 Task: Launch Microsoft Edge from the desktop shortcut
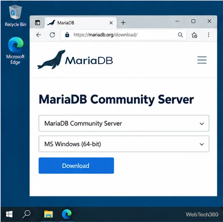pyautogui.click(x=15, y=50)
